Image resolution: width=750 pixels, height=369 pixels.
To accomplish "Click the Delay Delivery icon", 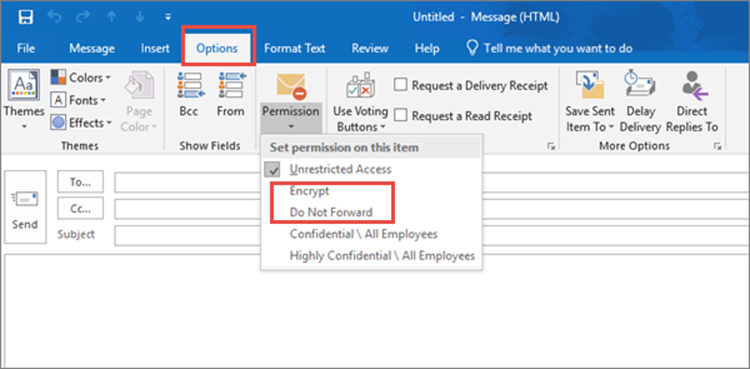I will click(640, 86).
